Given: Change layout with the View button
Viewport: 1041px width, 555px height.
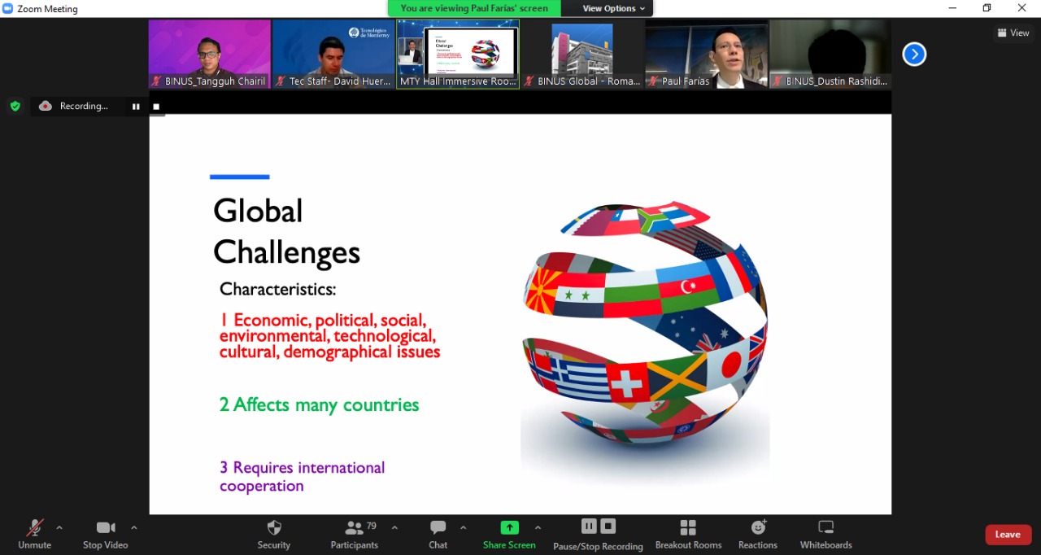Looking at the screenshot, I should 1013,33.
